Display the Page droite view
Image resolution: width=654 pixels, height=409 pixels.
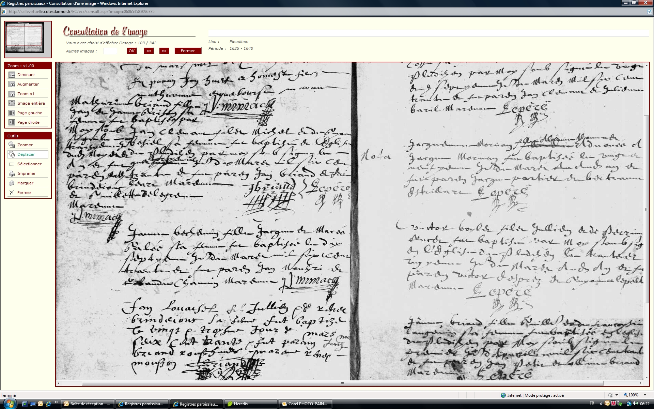tap(12, 122)
